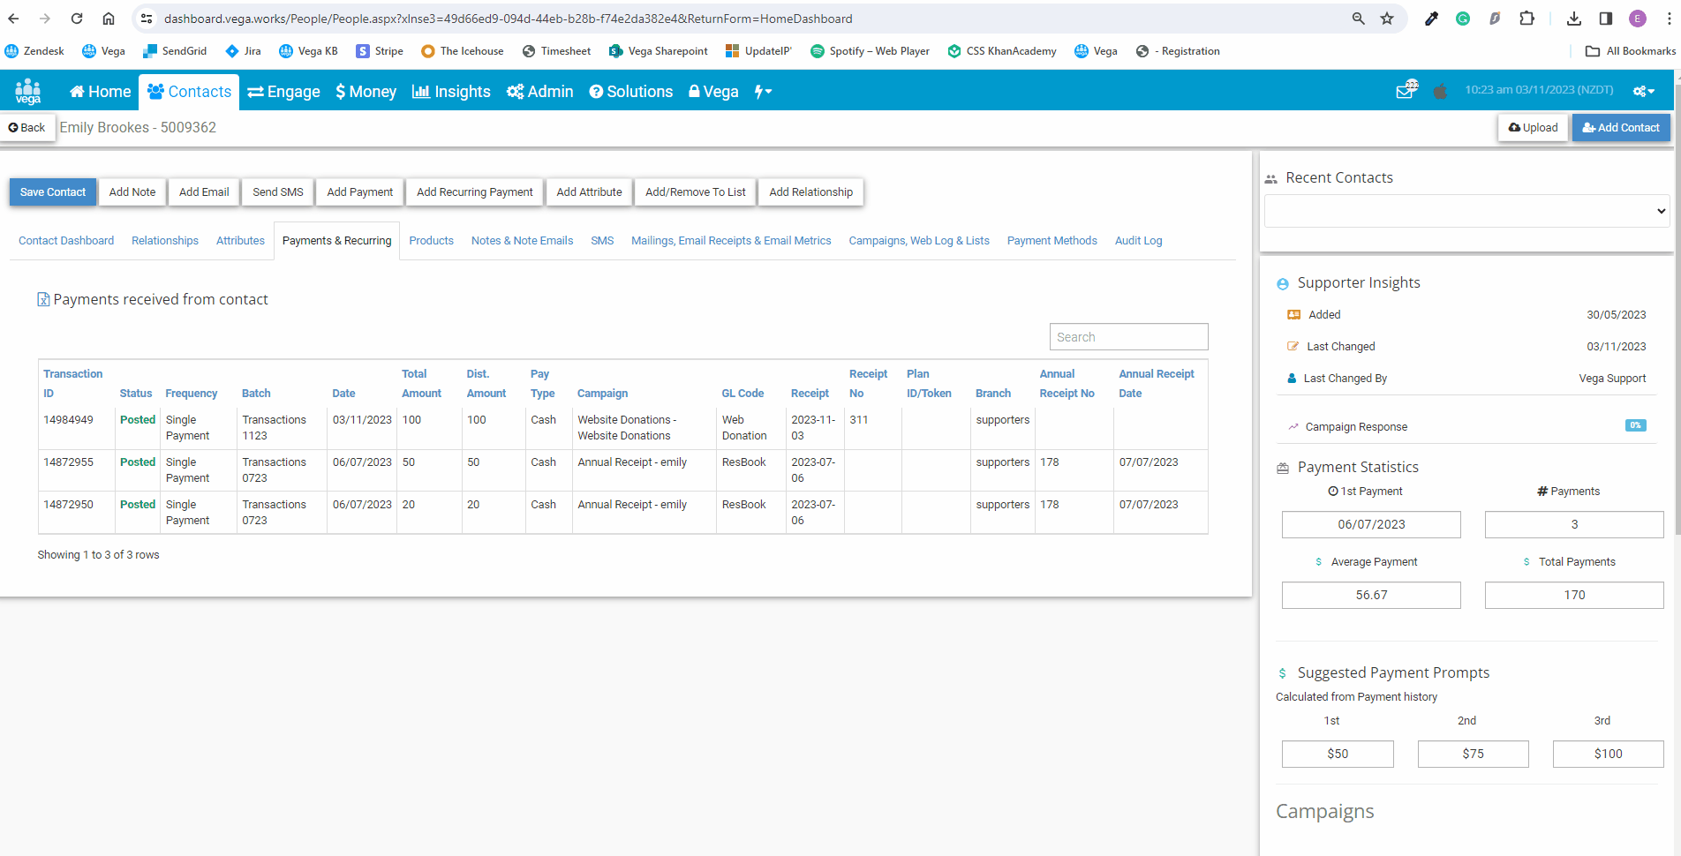Click the $50 suggested payment prompt

tap(1338, 755)
